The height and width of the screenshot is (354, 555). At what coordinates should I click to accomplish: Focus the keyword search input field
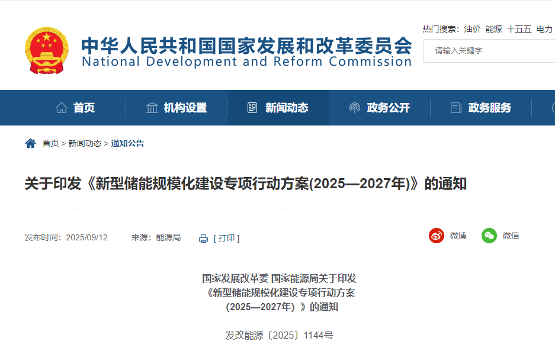pos(492,51)
